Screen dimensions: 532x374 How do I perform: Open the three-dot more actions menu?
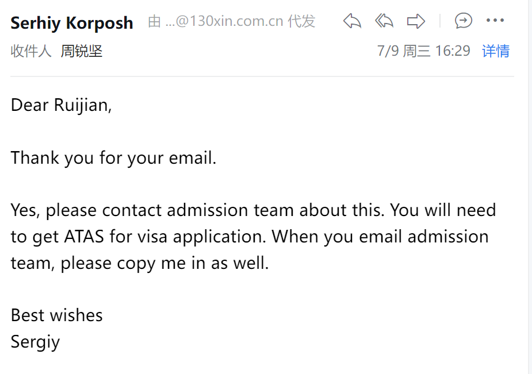coord(495,21)
